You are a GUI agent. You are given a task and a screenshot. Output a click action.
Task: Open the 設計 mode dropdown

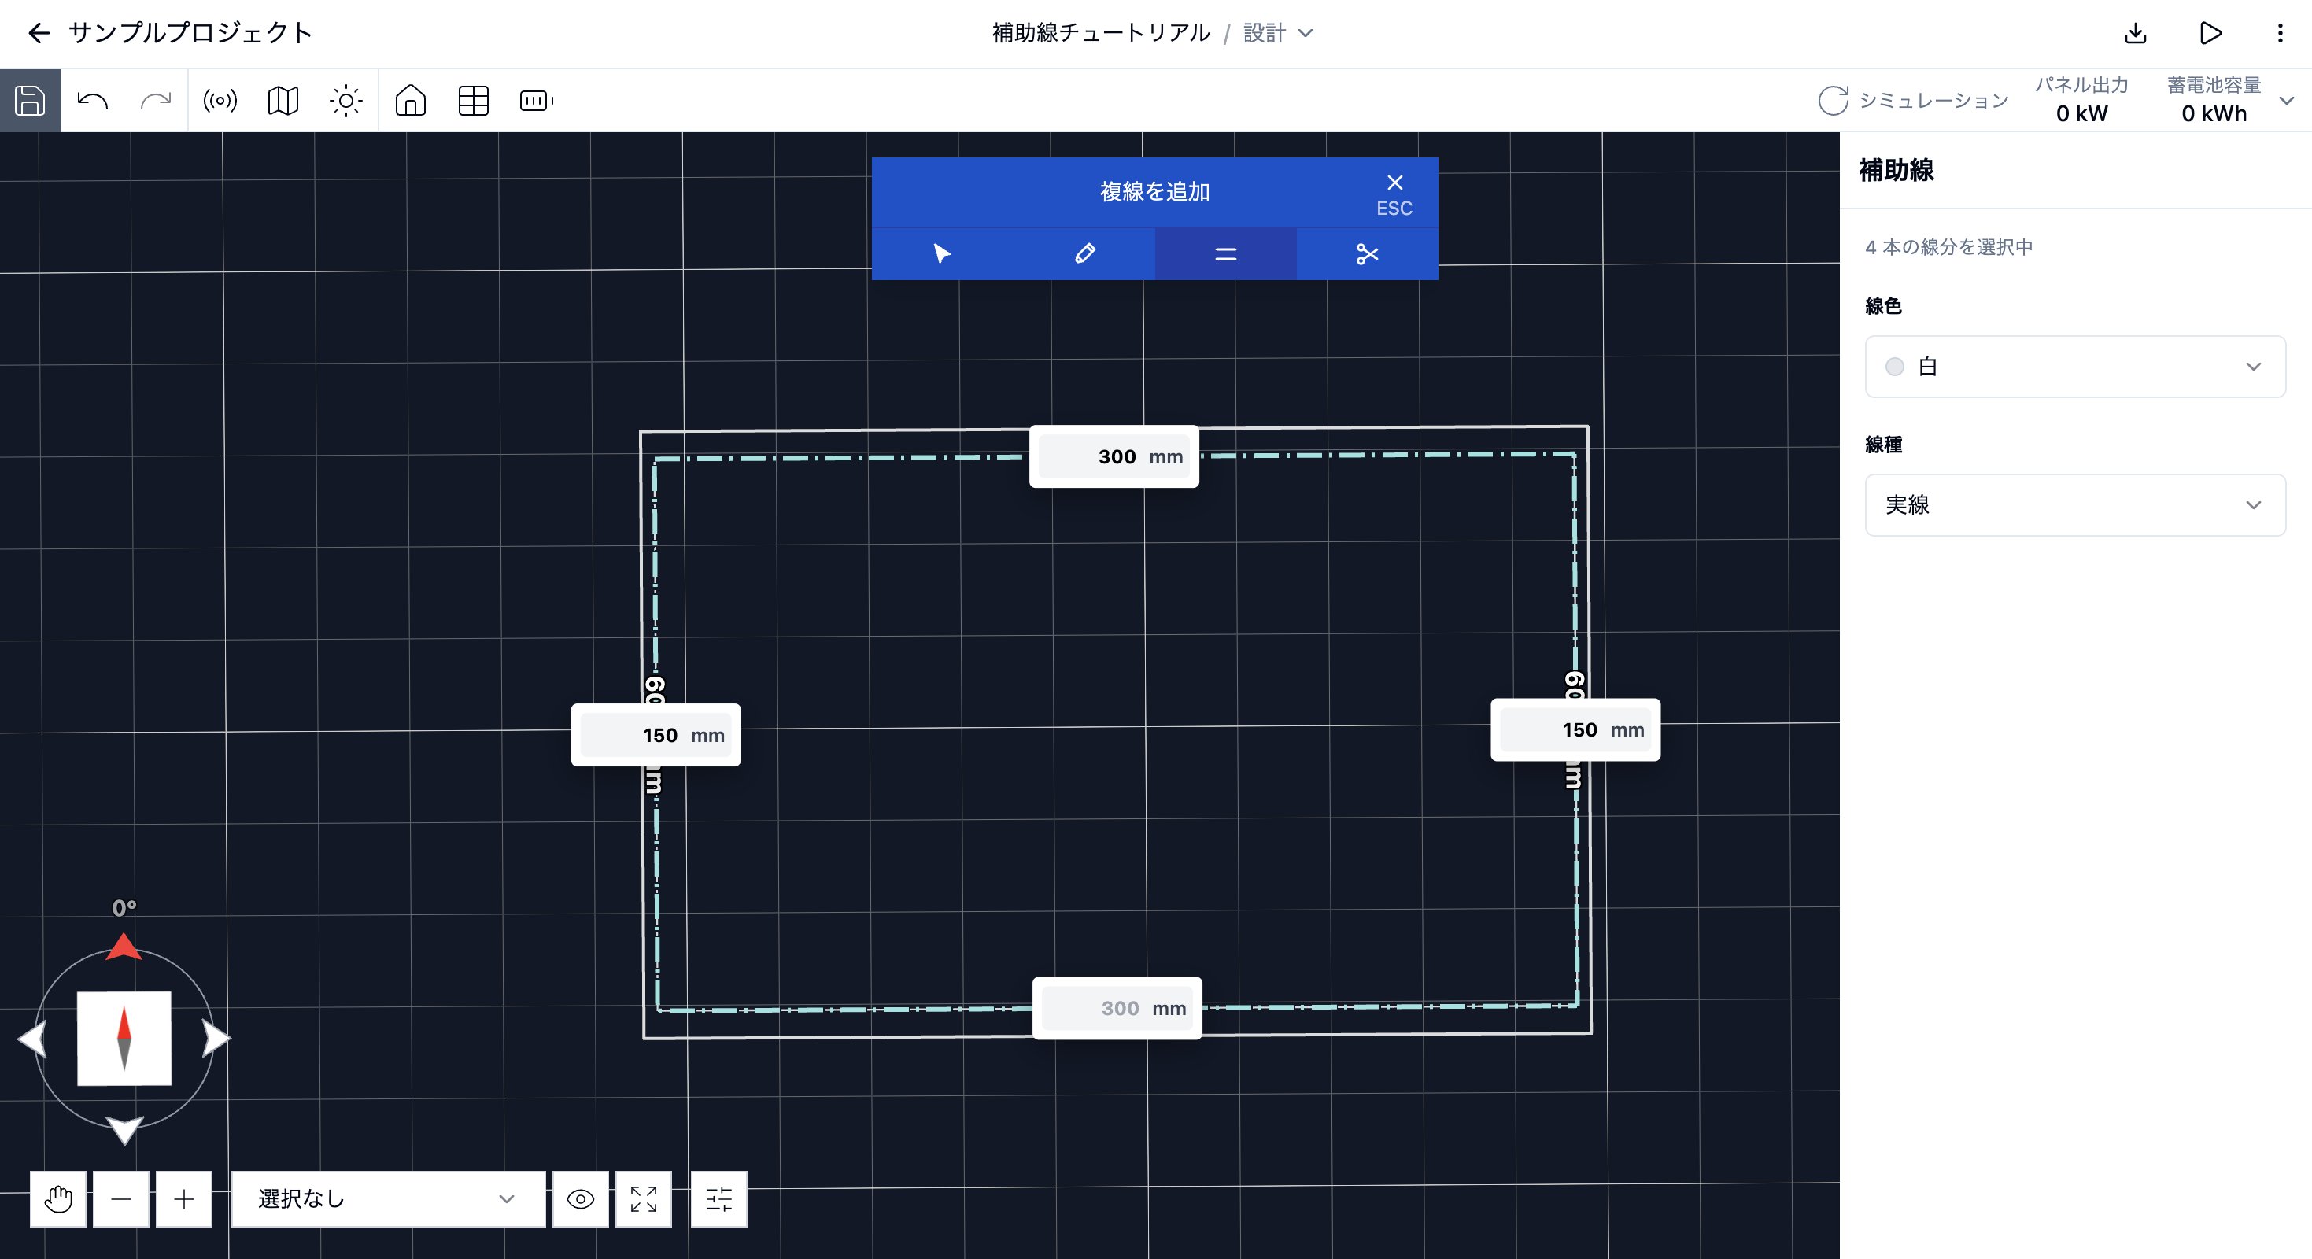(x=1278, y=33)
